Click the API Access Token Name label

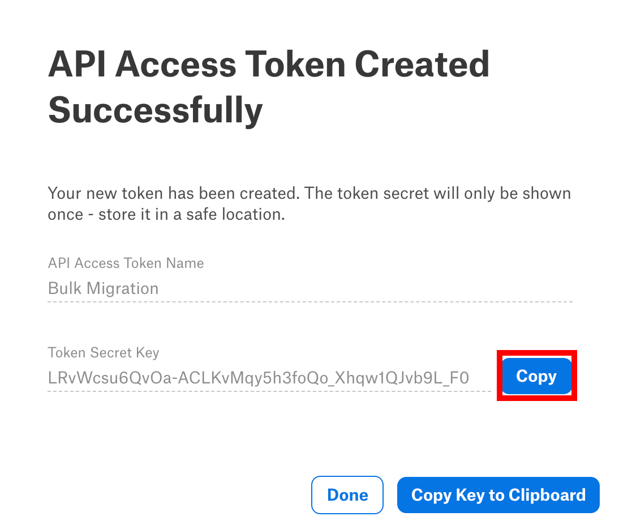click(x=126, y=263)
